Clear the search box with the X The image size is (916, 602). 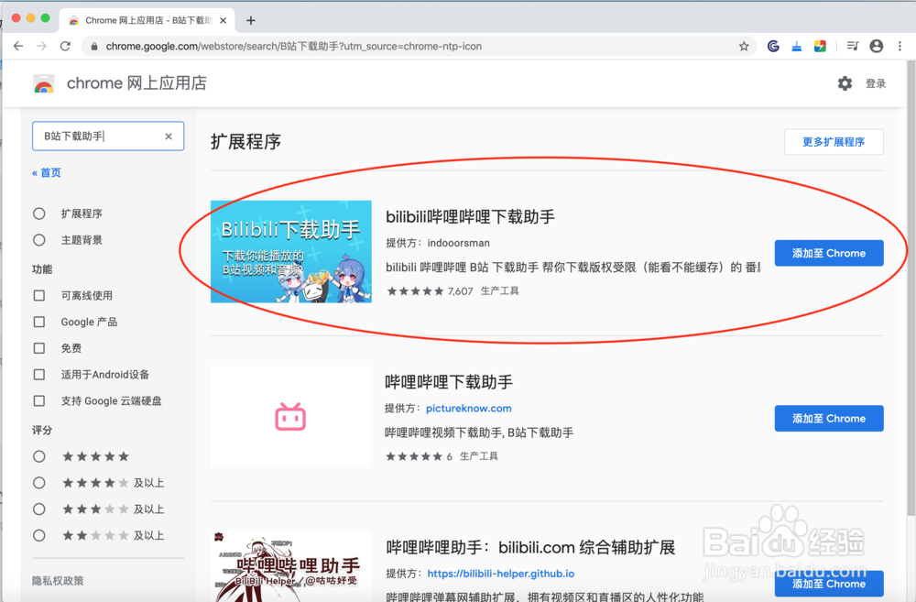coord(169,137)
